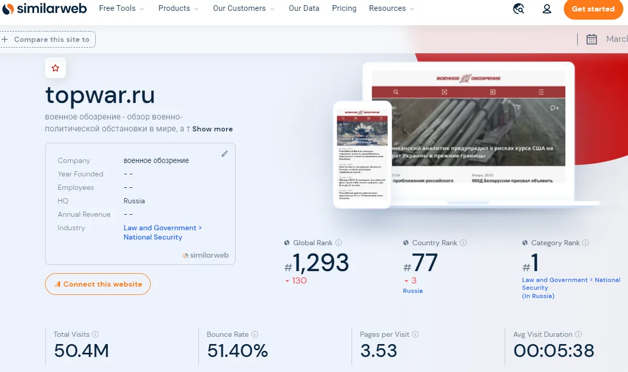This screenshot has height=372, width=628.
Task: Open the Russia country rank link
Action: pyautogui.click(x=413, y=291)
